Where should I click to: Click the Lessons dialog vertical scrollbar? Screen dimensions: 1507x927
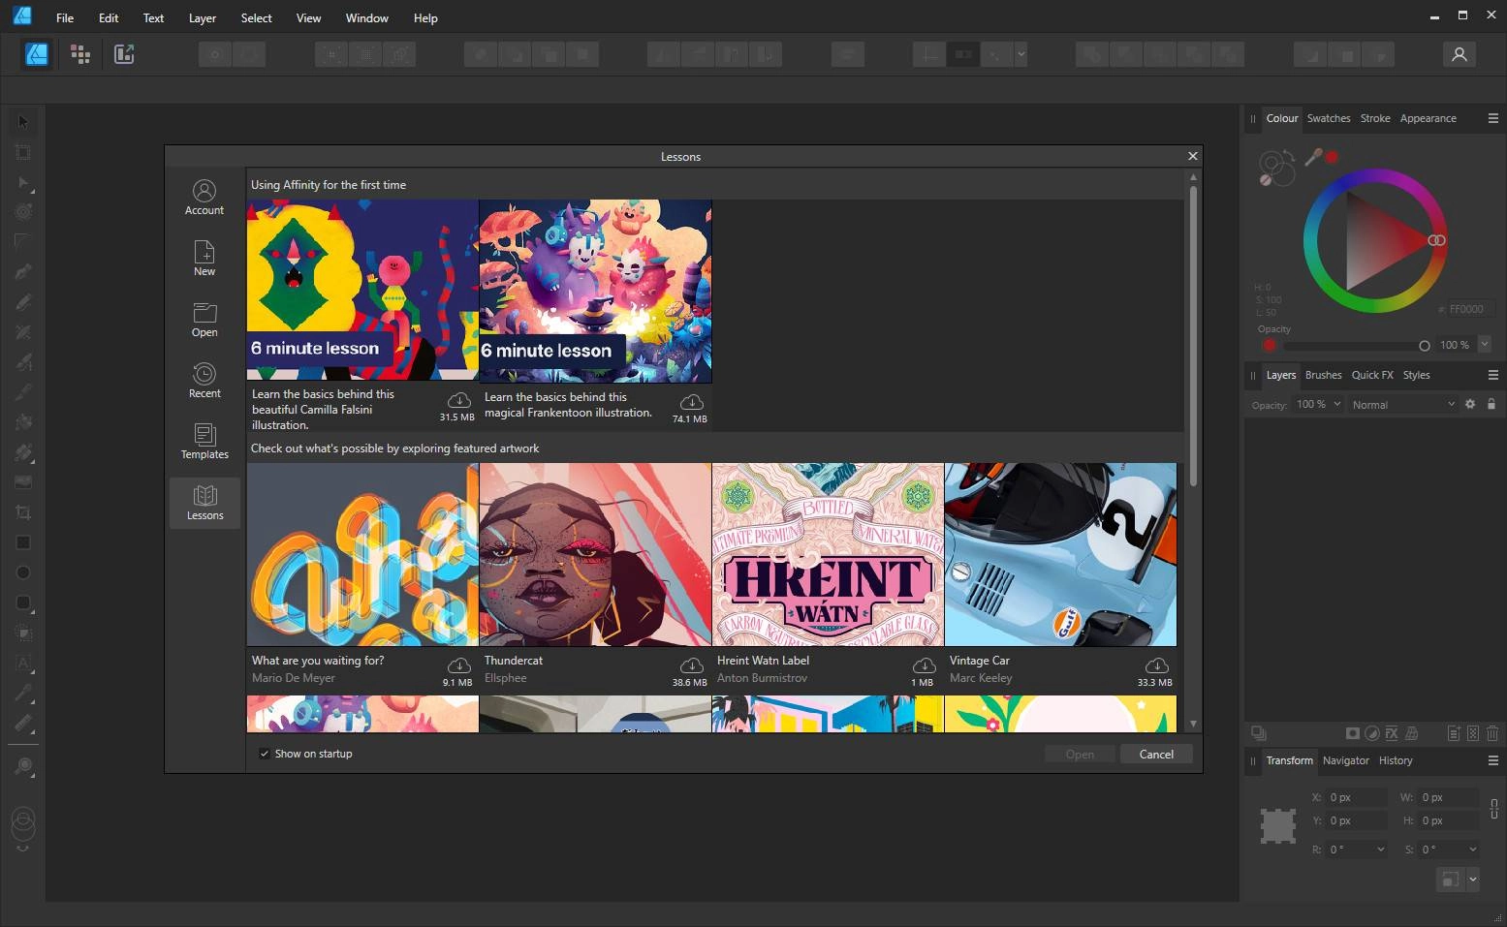click(1193, 334)
